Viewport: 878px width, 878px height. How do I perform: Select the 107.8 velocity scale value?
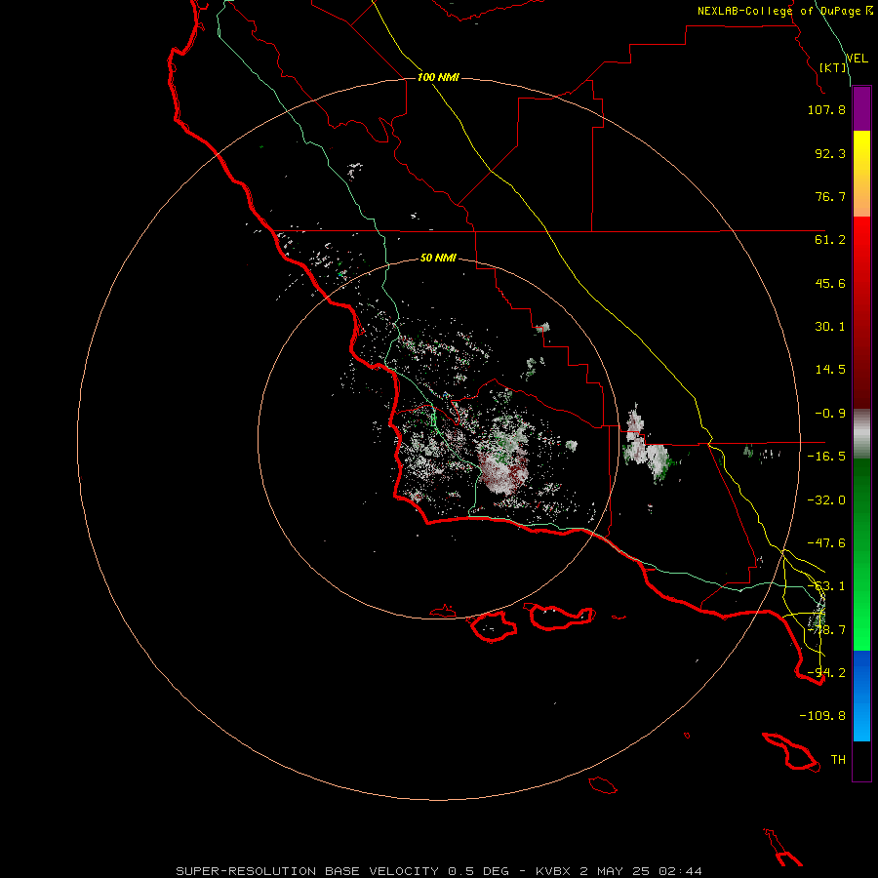(826, 109)
